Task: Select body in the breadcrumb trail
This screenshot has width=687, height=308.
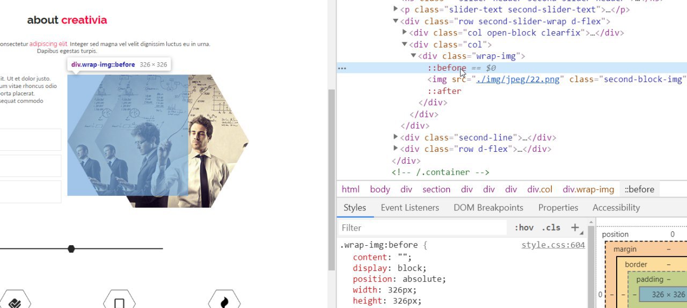Action: click(380, 189)
